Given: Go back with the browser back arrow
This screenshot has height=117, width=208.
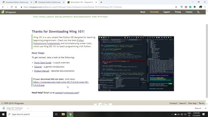Looking at the screenshot, I should 3,7.
